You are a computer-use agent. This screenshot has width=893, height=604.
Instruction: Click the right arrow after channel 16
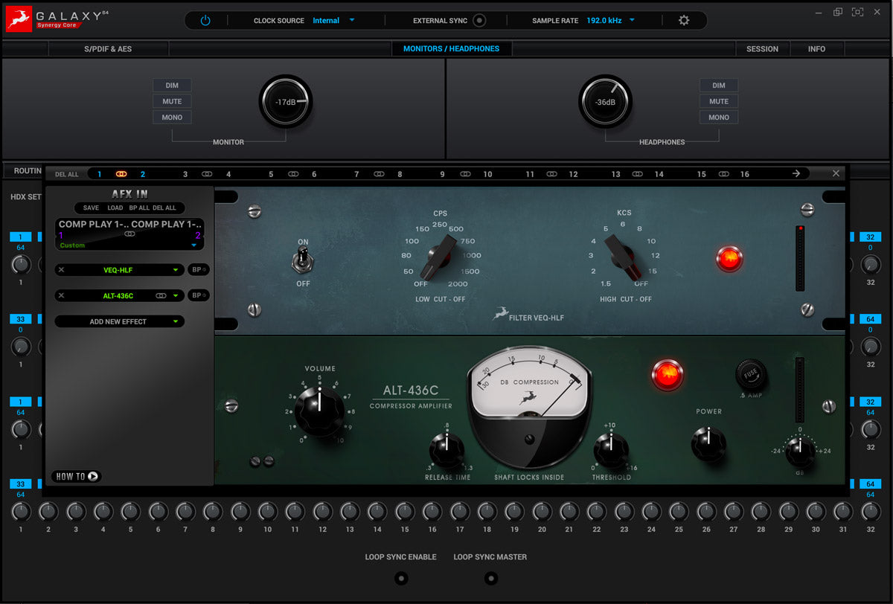[x=796, y=174]
